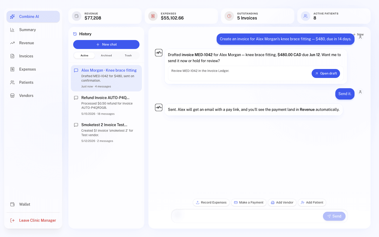Switch to the Active tab
This screenshot has width=379, height=237.
[x=84, y=56]
